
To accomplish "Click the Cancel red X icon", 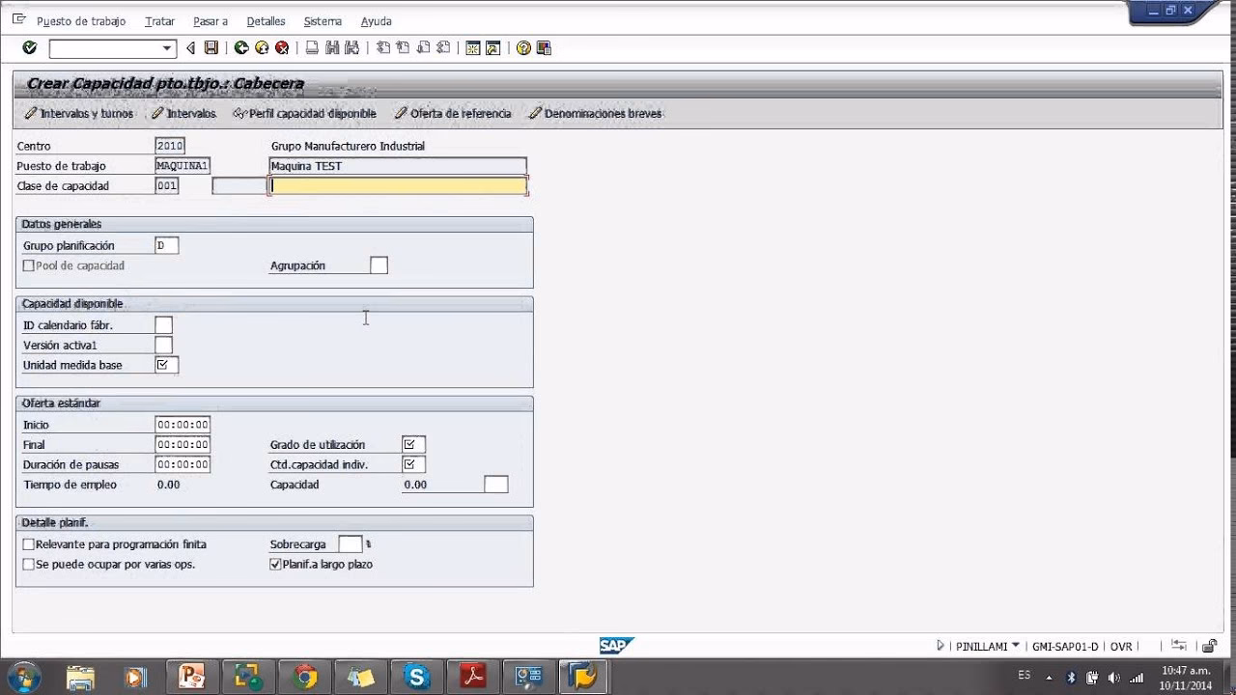I will 281,46.
